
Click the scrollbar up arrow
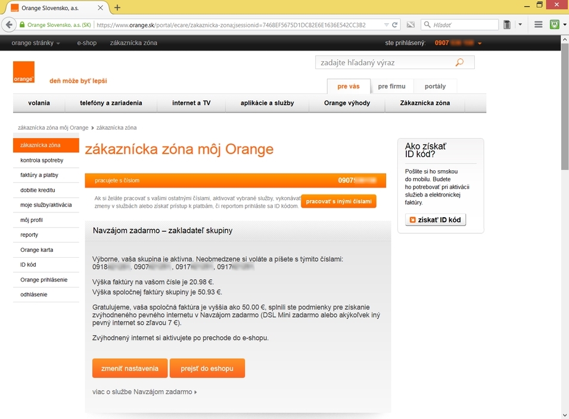[x=565, y=39]
